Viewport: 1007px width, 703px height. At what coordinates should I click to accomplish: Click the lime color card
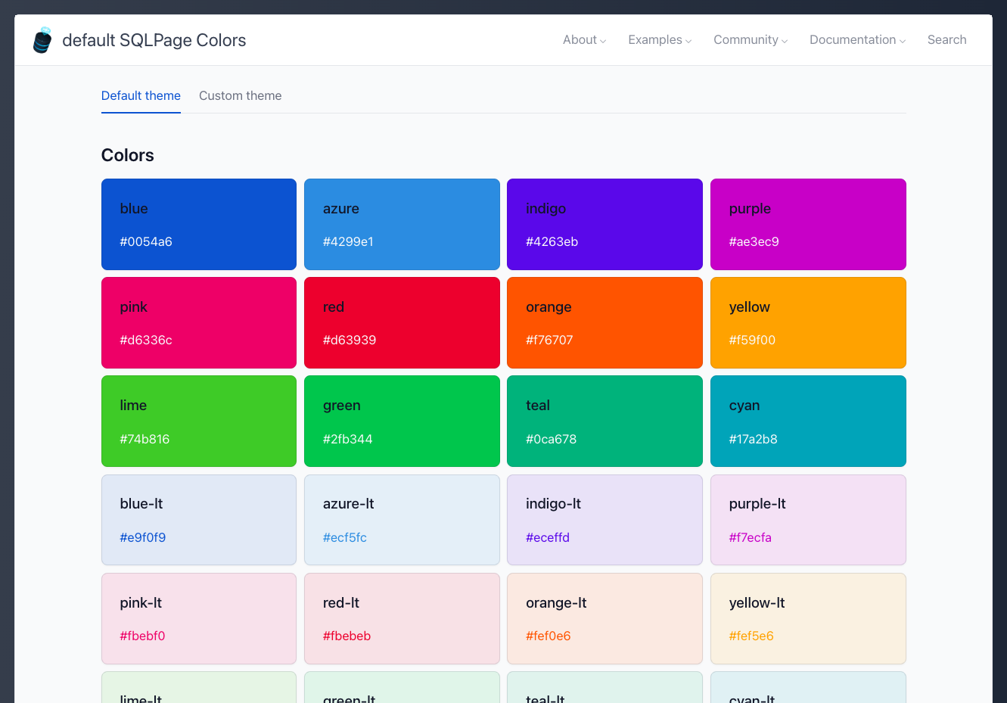pos(199,421)
